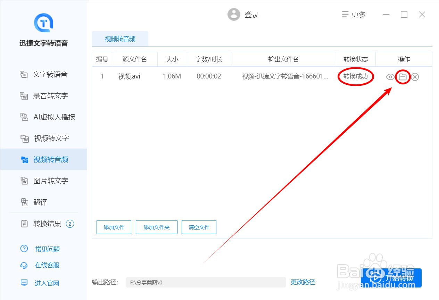Open 录音转文字 in the sidebar
The width and height of the screenshot is (439, 300).
43,96
